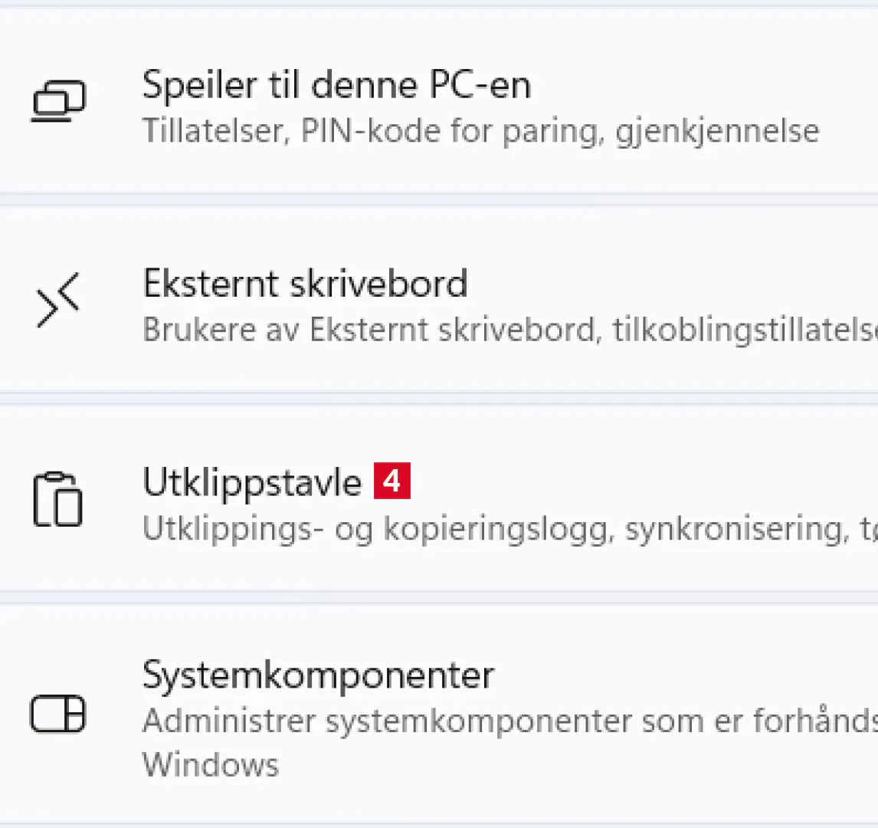
Task: Click the Eksternt skrivebord remote desktop icon
Action: (x=58, y=302)
